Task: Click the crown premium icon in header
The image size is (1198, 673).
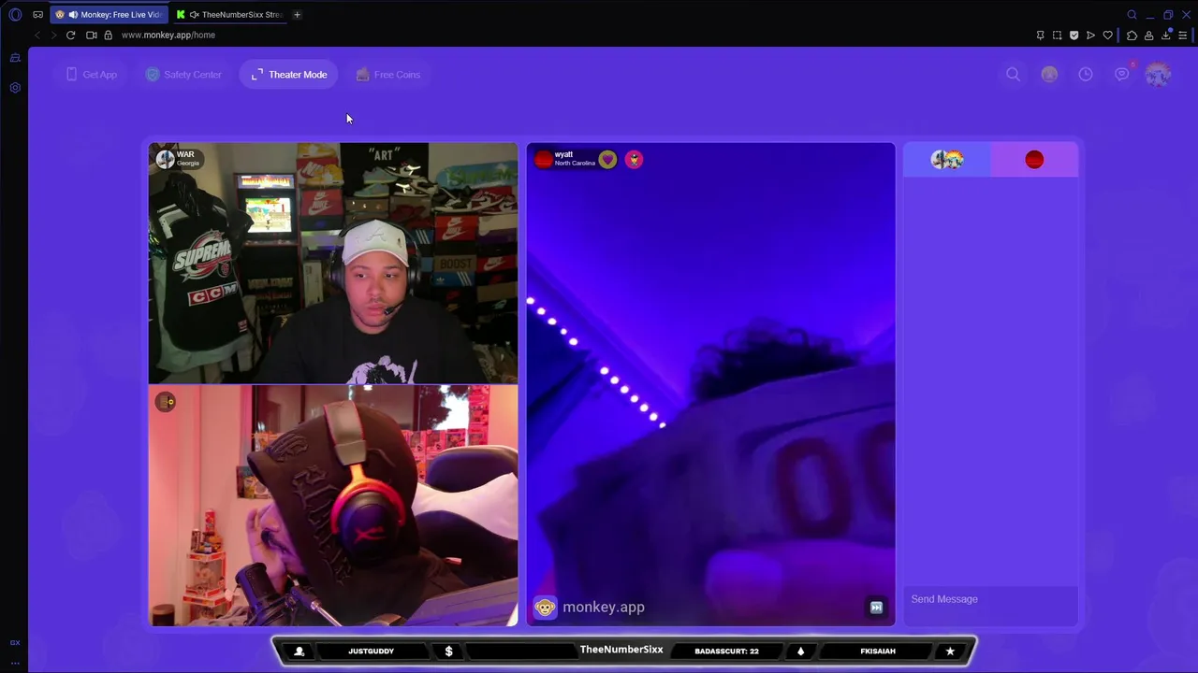Action: [x=1049, y=75]
